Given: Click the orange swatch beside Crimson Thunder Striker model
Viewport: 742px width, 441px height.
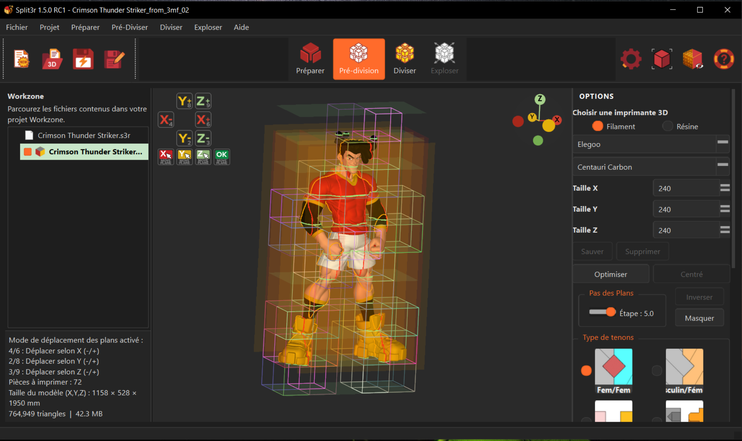Looking at the screenshot, I should pos(27,152).
